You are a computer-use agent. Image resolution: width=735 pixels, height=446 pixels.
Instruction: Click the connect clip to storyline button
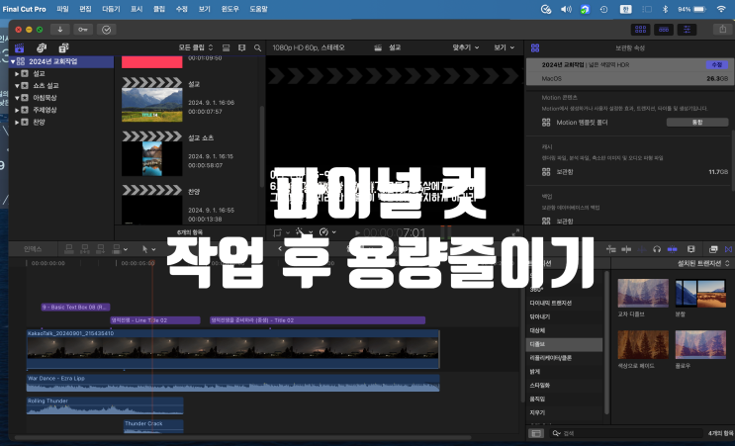tap(69, 249)
